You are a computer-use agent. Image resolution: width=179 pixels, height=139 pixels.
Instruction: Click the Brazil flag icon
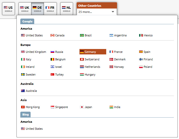point(82,35)
